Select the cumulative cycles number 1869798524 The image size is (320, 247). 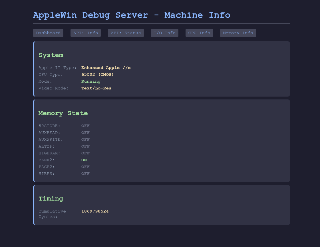click(x=95, y=211)
